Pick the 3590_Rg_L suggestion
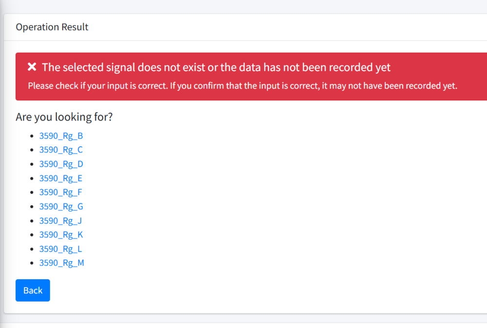The height and width of the screenshot is (328, 487). (60, 249)
